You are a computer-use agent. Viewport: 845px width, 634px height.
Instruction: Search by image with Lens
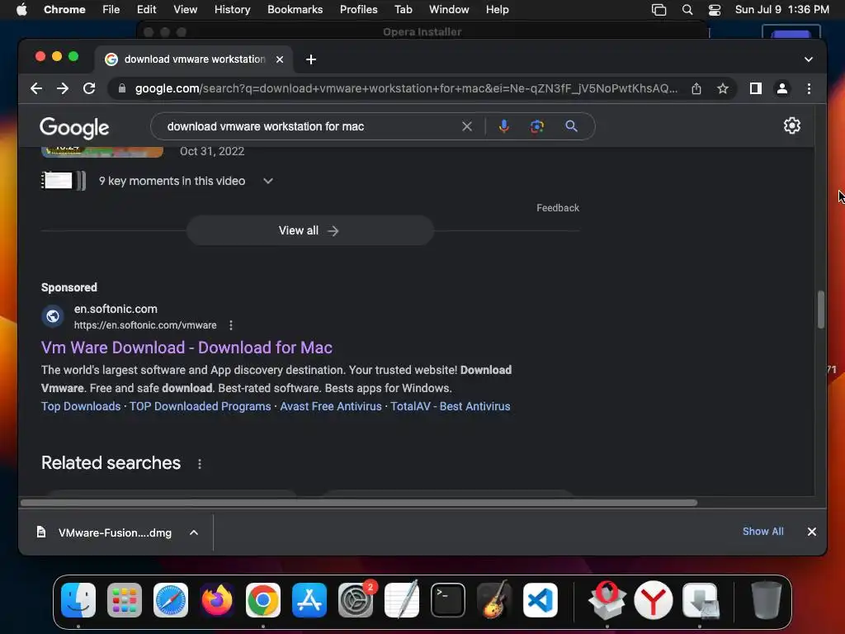(536, 126)
